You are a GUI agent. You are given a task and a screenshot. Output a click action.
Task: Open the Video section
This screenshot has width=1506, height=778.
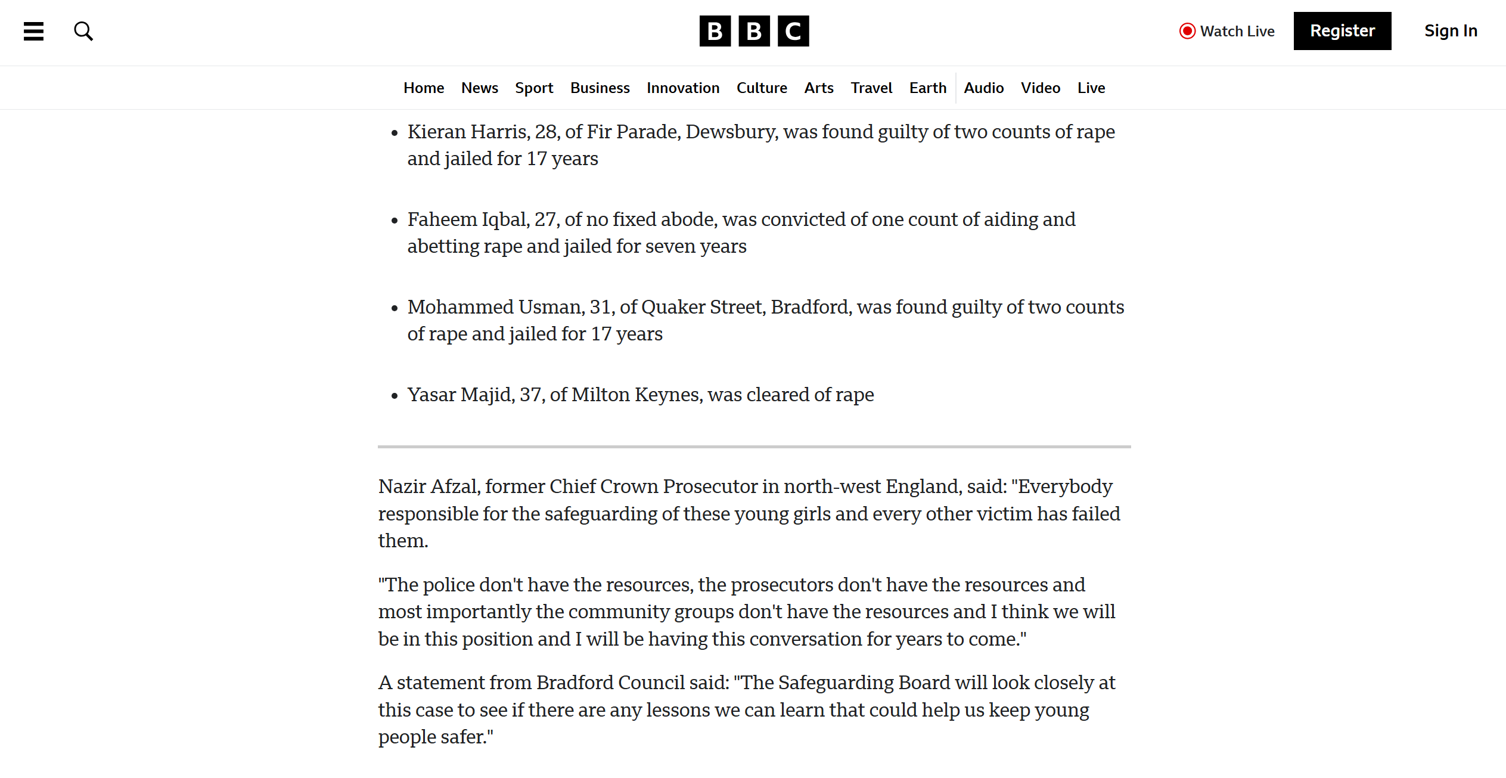(x=1040, y=88)
